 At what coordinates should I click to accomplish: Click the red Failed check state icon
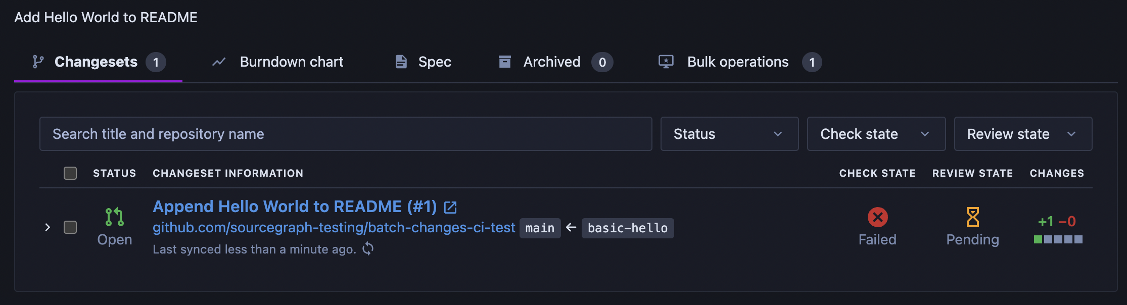coord(877,217)
